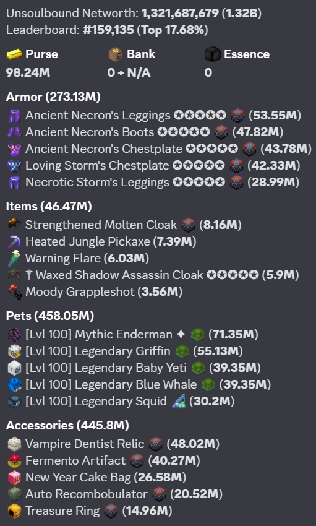
Task: Select the Armor (273.13M) section heading
Action: tap(53, 97)
